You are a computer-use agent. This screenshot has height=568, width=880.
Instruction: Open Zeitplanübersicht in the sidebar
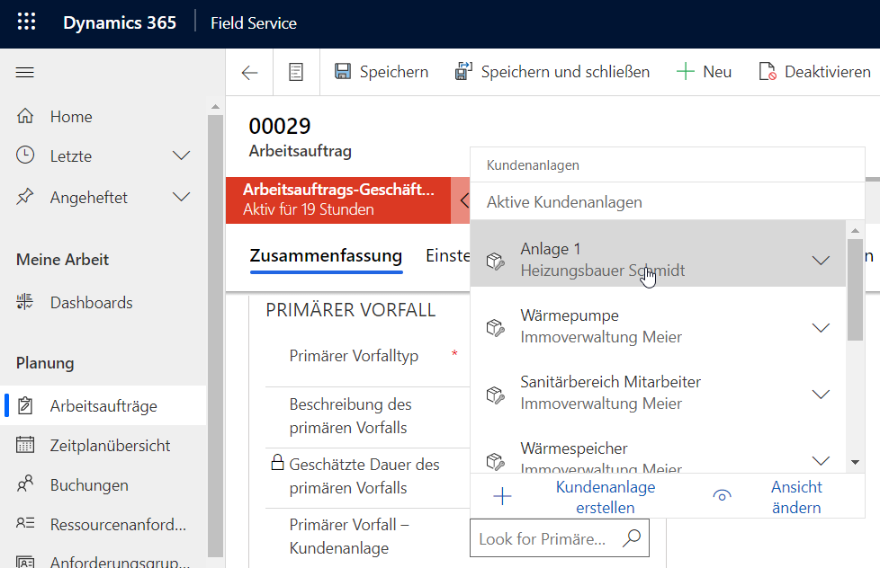pos(110,446)
